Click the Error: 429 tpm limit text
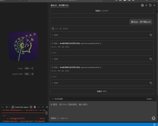Viewport: 158px width, 126px height. click(60, 71)
